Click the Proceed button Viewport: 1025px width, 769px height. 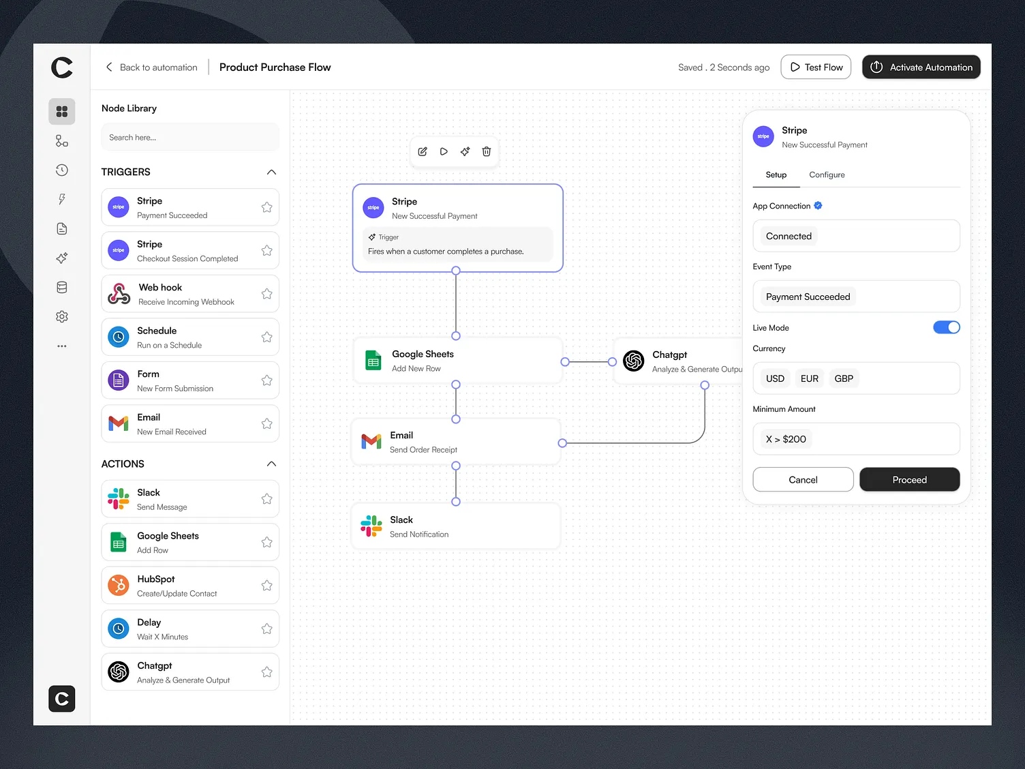tap(910, 479)
